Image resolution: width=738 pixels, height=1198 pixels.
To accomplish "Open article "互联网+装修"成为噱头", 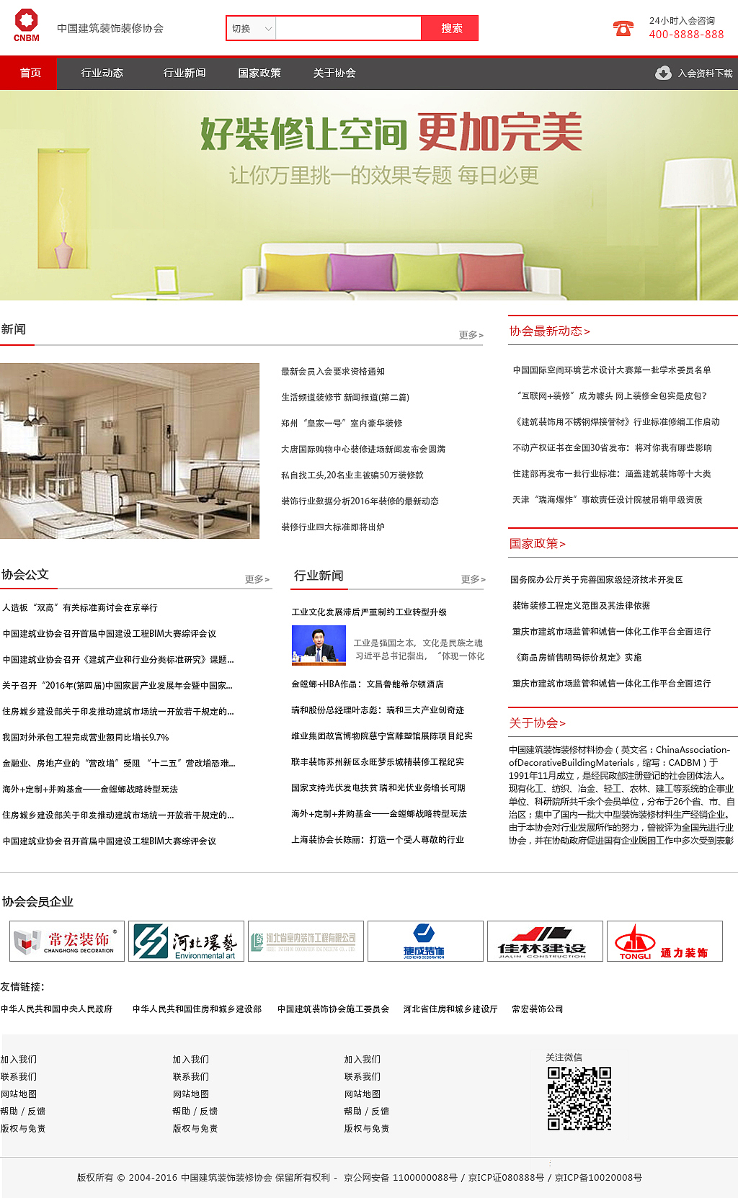I will point(610,396).
